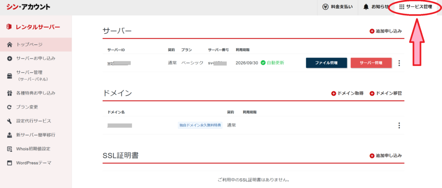The height and width of the screenshot is (188, 442).
Task: Open サーバーお申し込み in the sidebar
Action: 35,58
